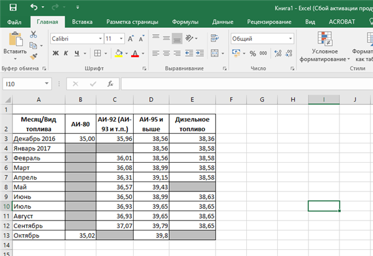Toggle underline Ч formatting
The height and width of the screenshot is (256, 373).
pos(76,53)
